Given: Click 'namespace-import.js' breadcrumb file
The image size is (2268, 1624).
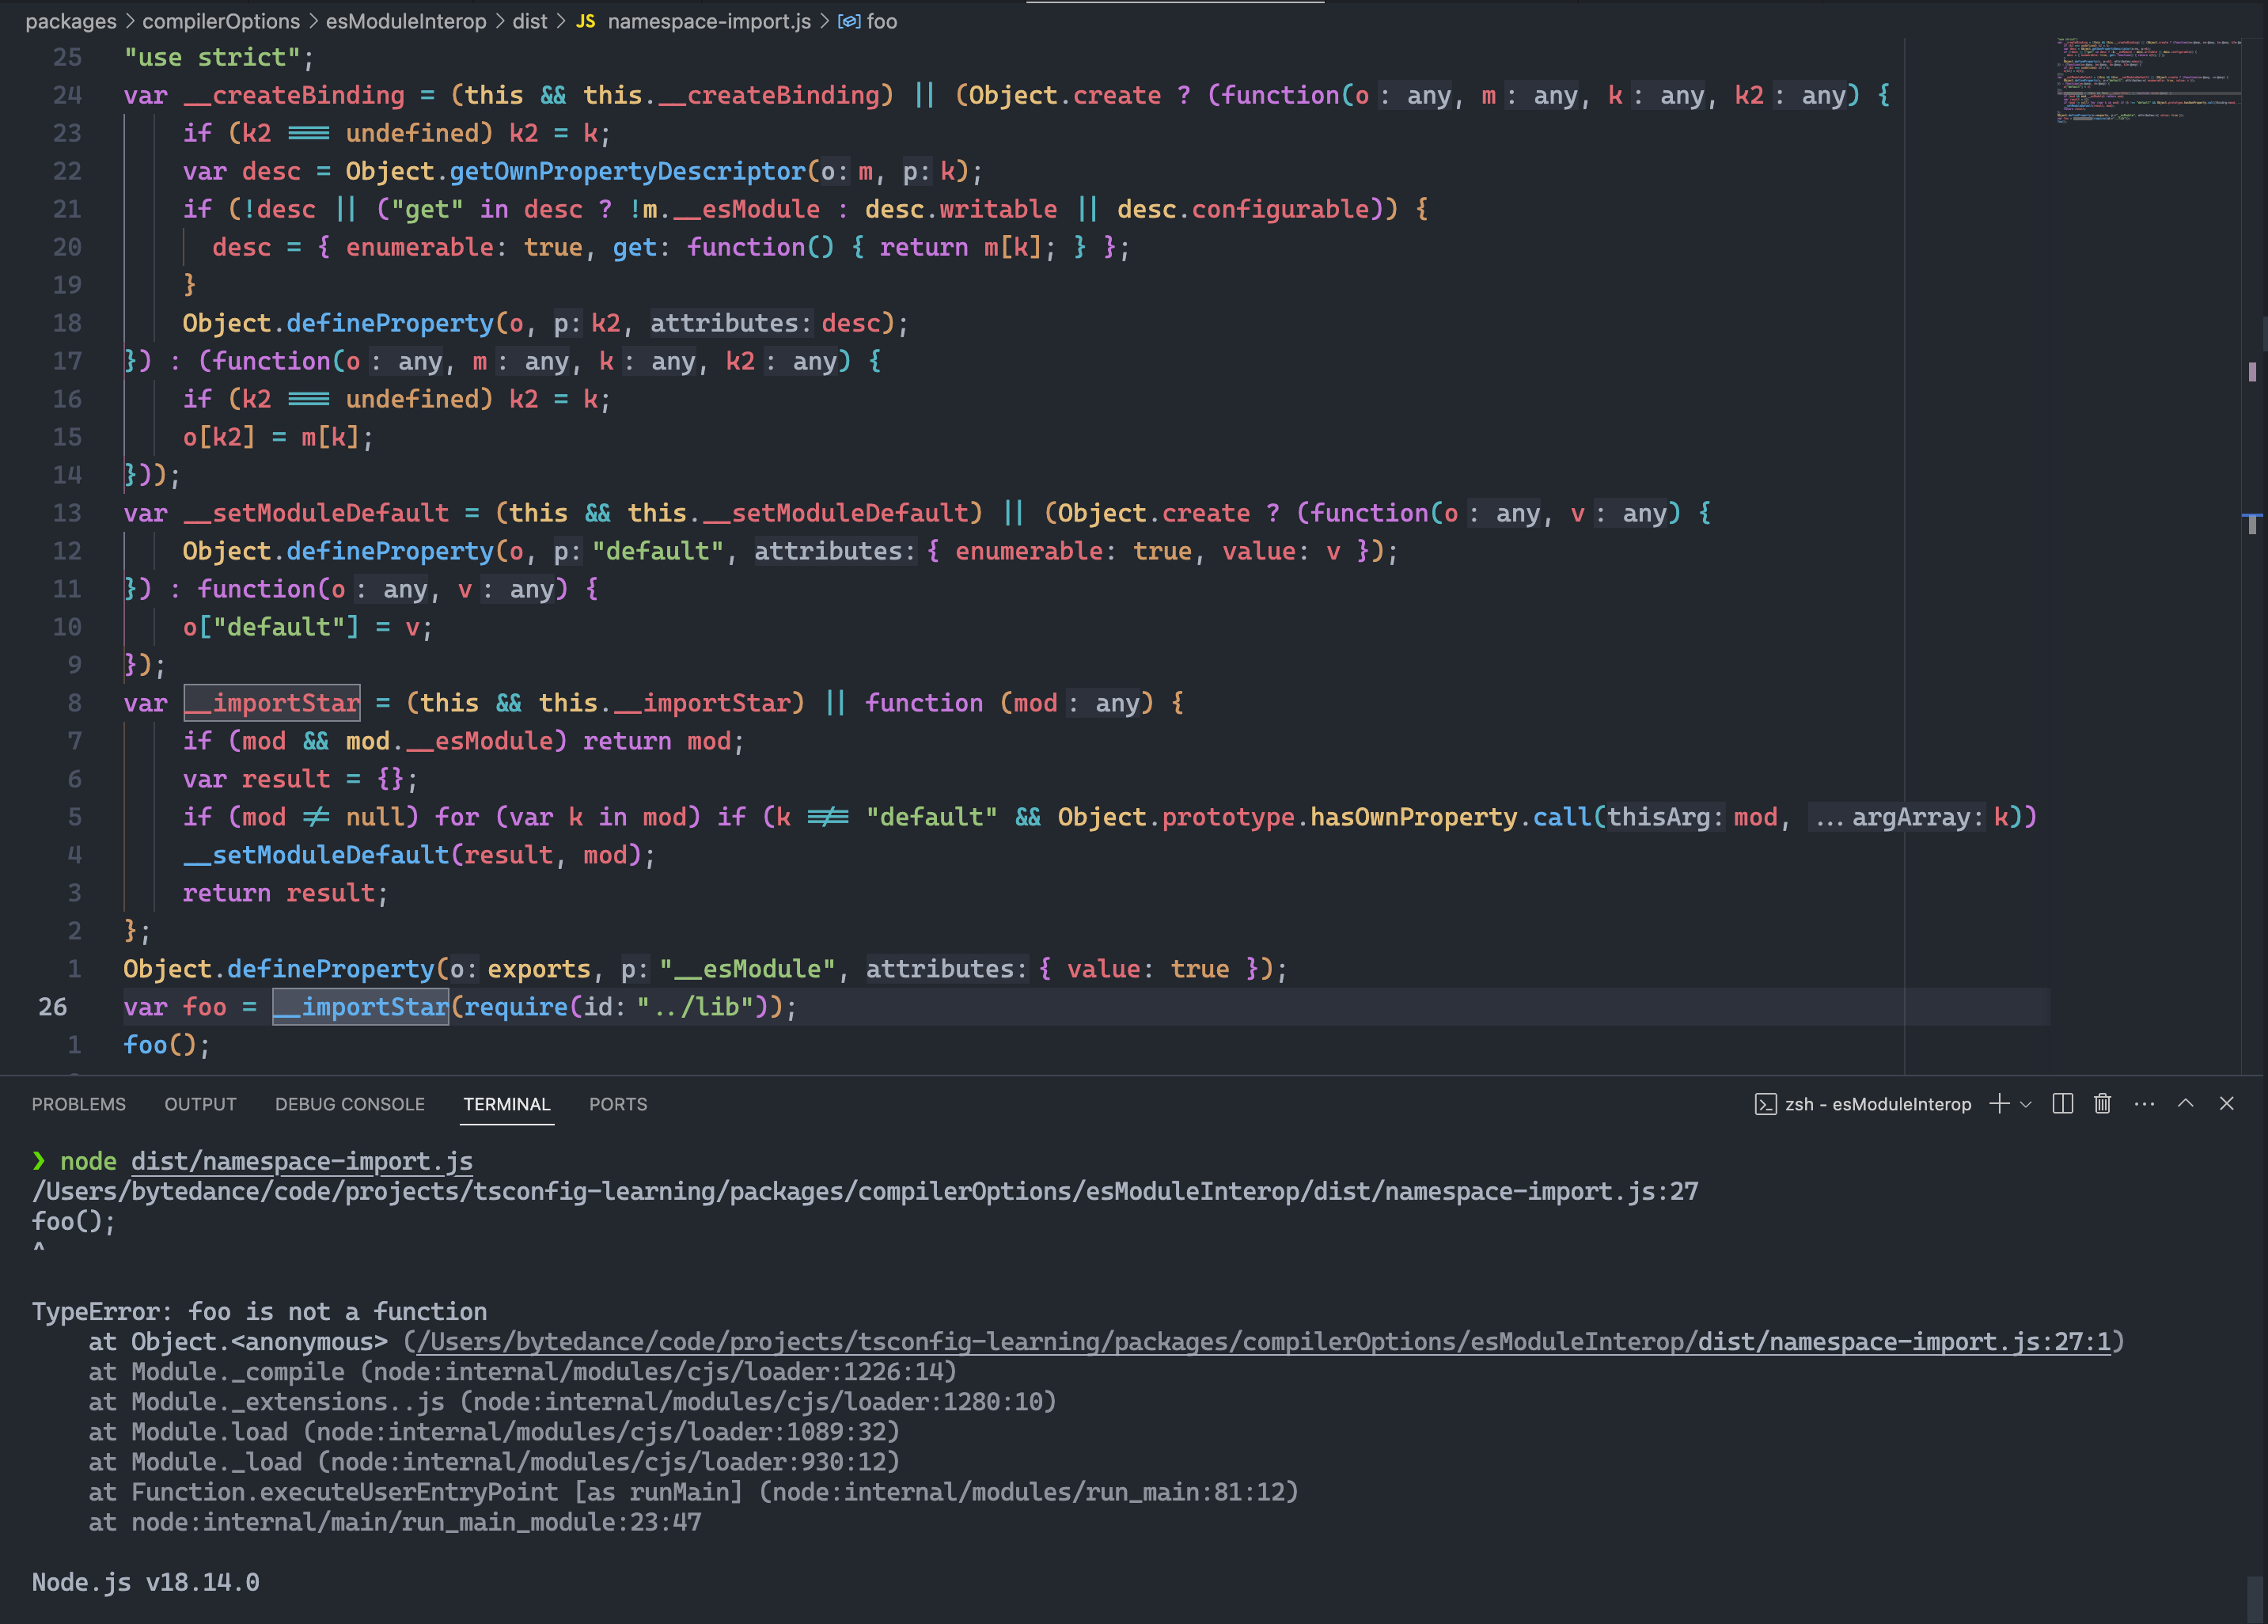Looking at the screenshot, I should 709,21.
